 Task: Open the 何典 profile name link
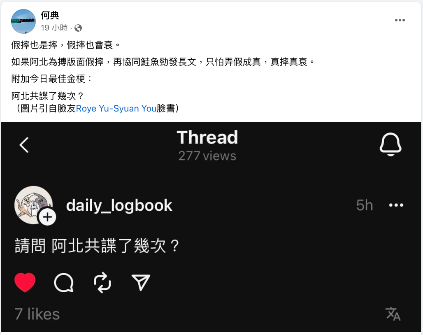point(50,15)
